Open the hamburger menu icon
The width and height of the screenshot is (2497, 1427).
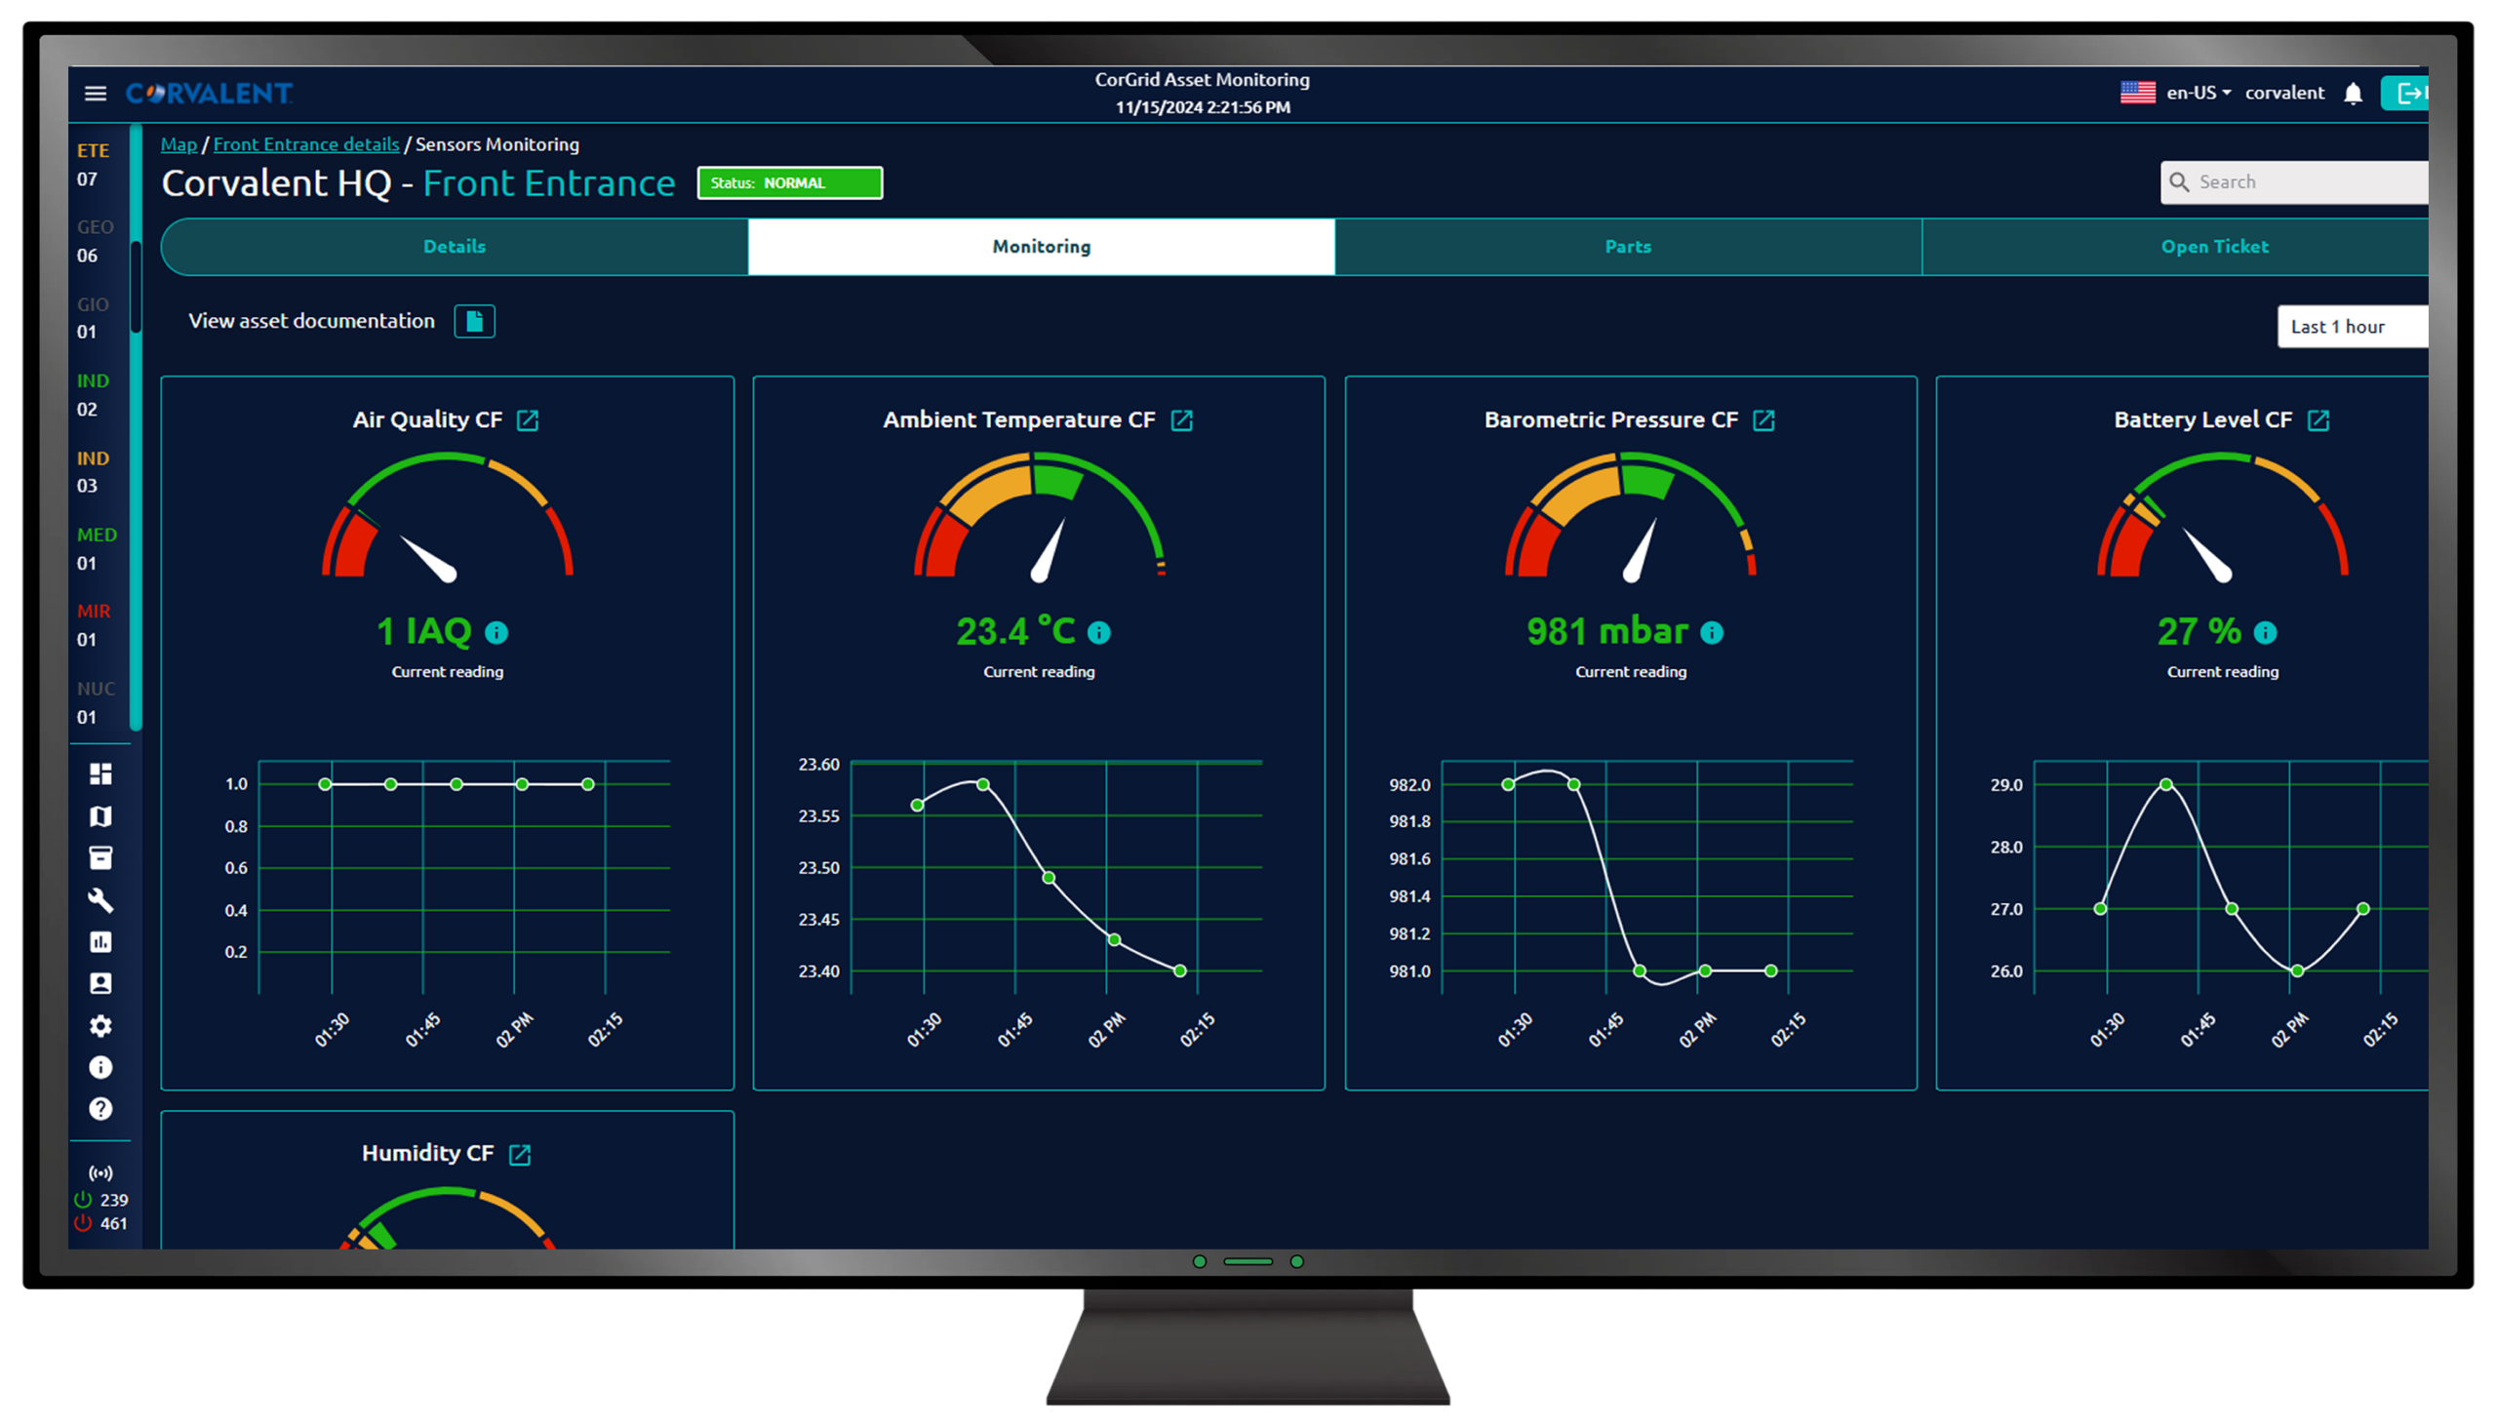point(95,93)
